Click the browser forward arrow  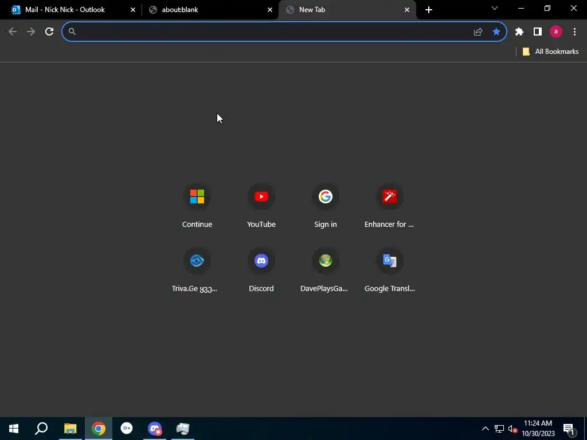[x=31, y=32]
